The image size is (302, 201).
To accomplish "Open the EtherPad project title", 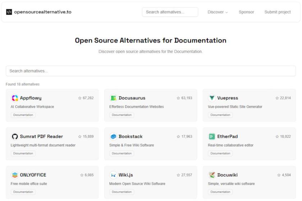I will (x=228, y=136).
